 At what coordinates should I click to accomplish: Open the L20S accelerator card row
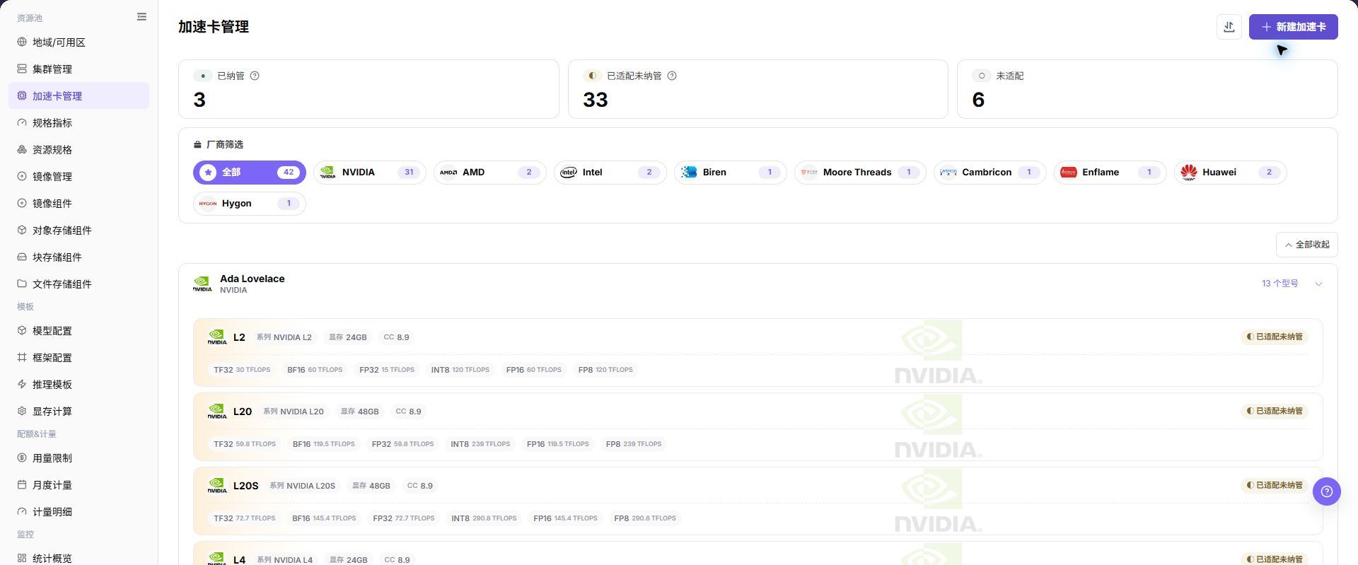click(758, 501)
